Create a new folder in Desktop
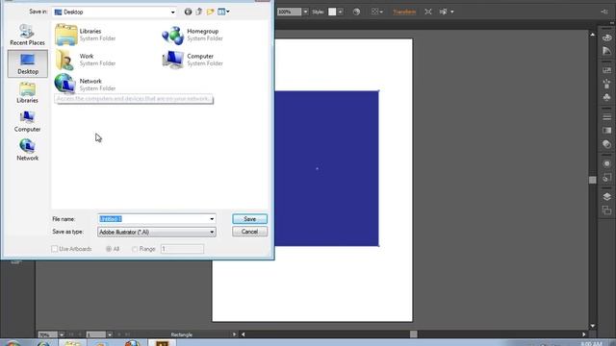The height and width of the screenshot is (346, 616). [x=210, y=12]
